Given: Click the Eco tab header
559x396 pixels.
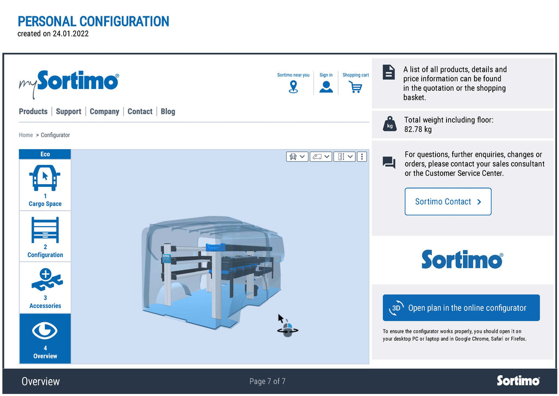Looking at the screenshot, I should [x=45, y=154].
